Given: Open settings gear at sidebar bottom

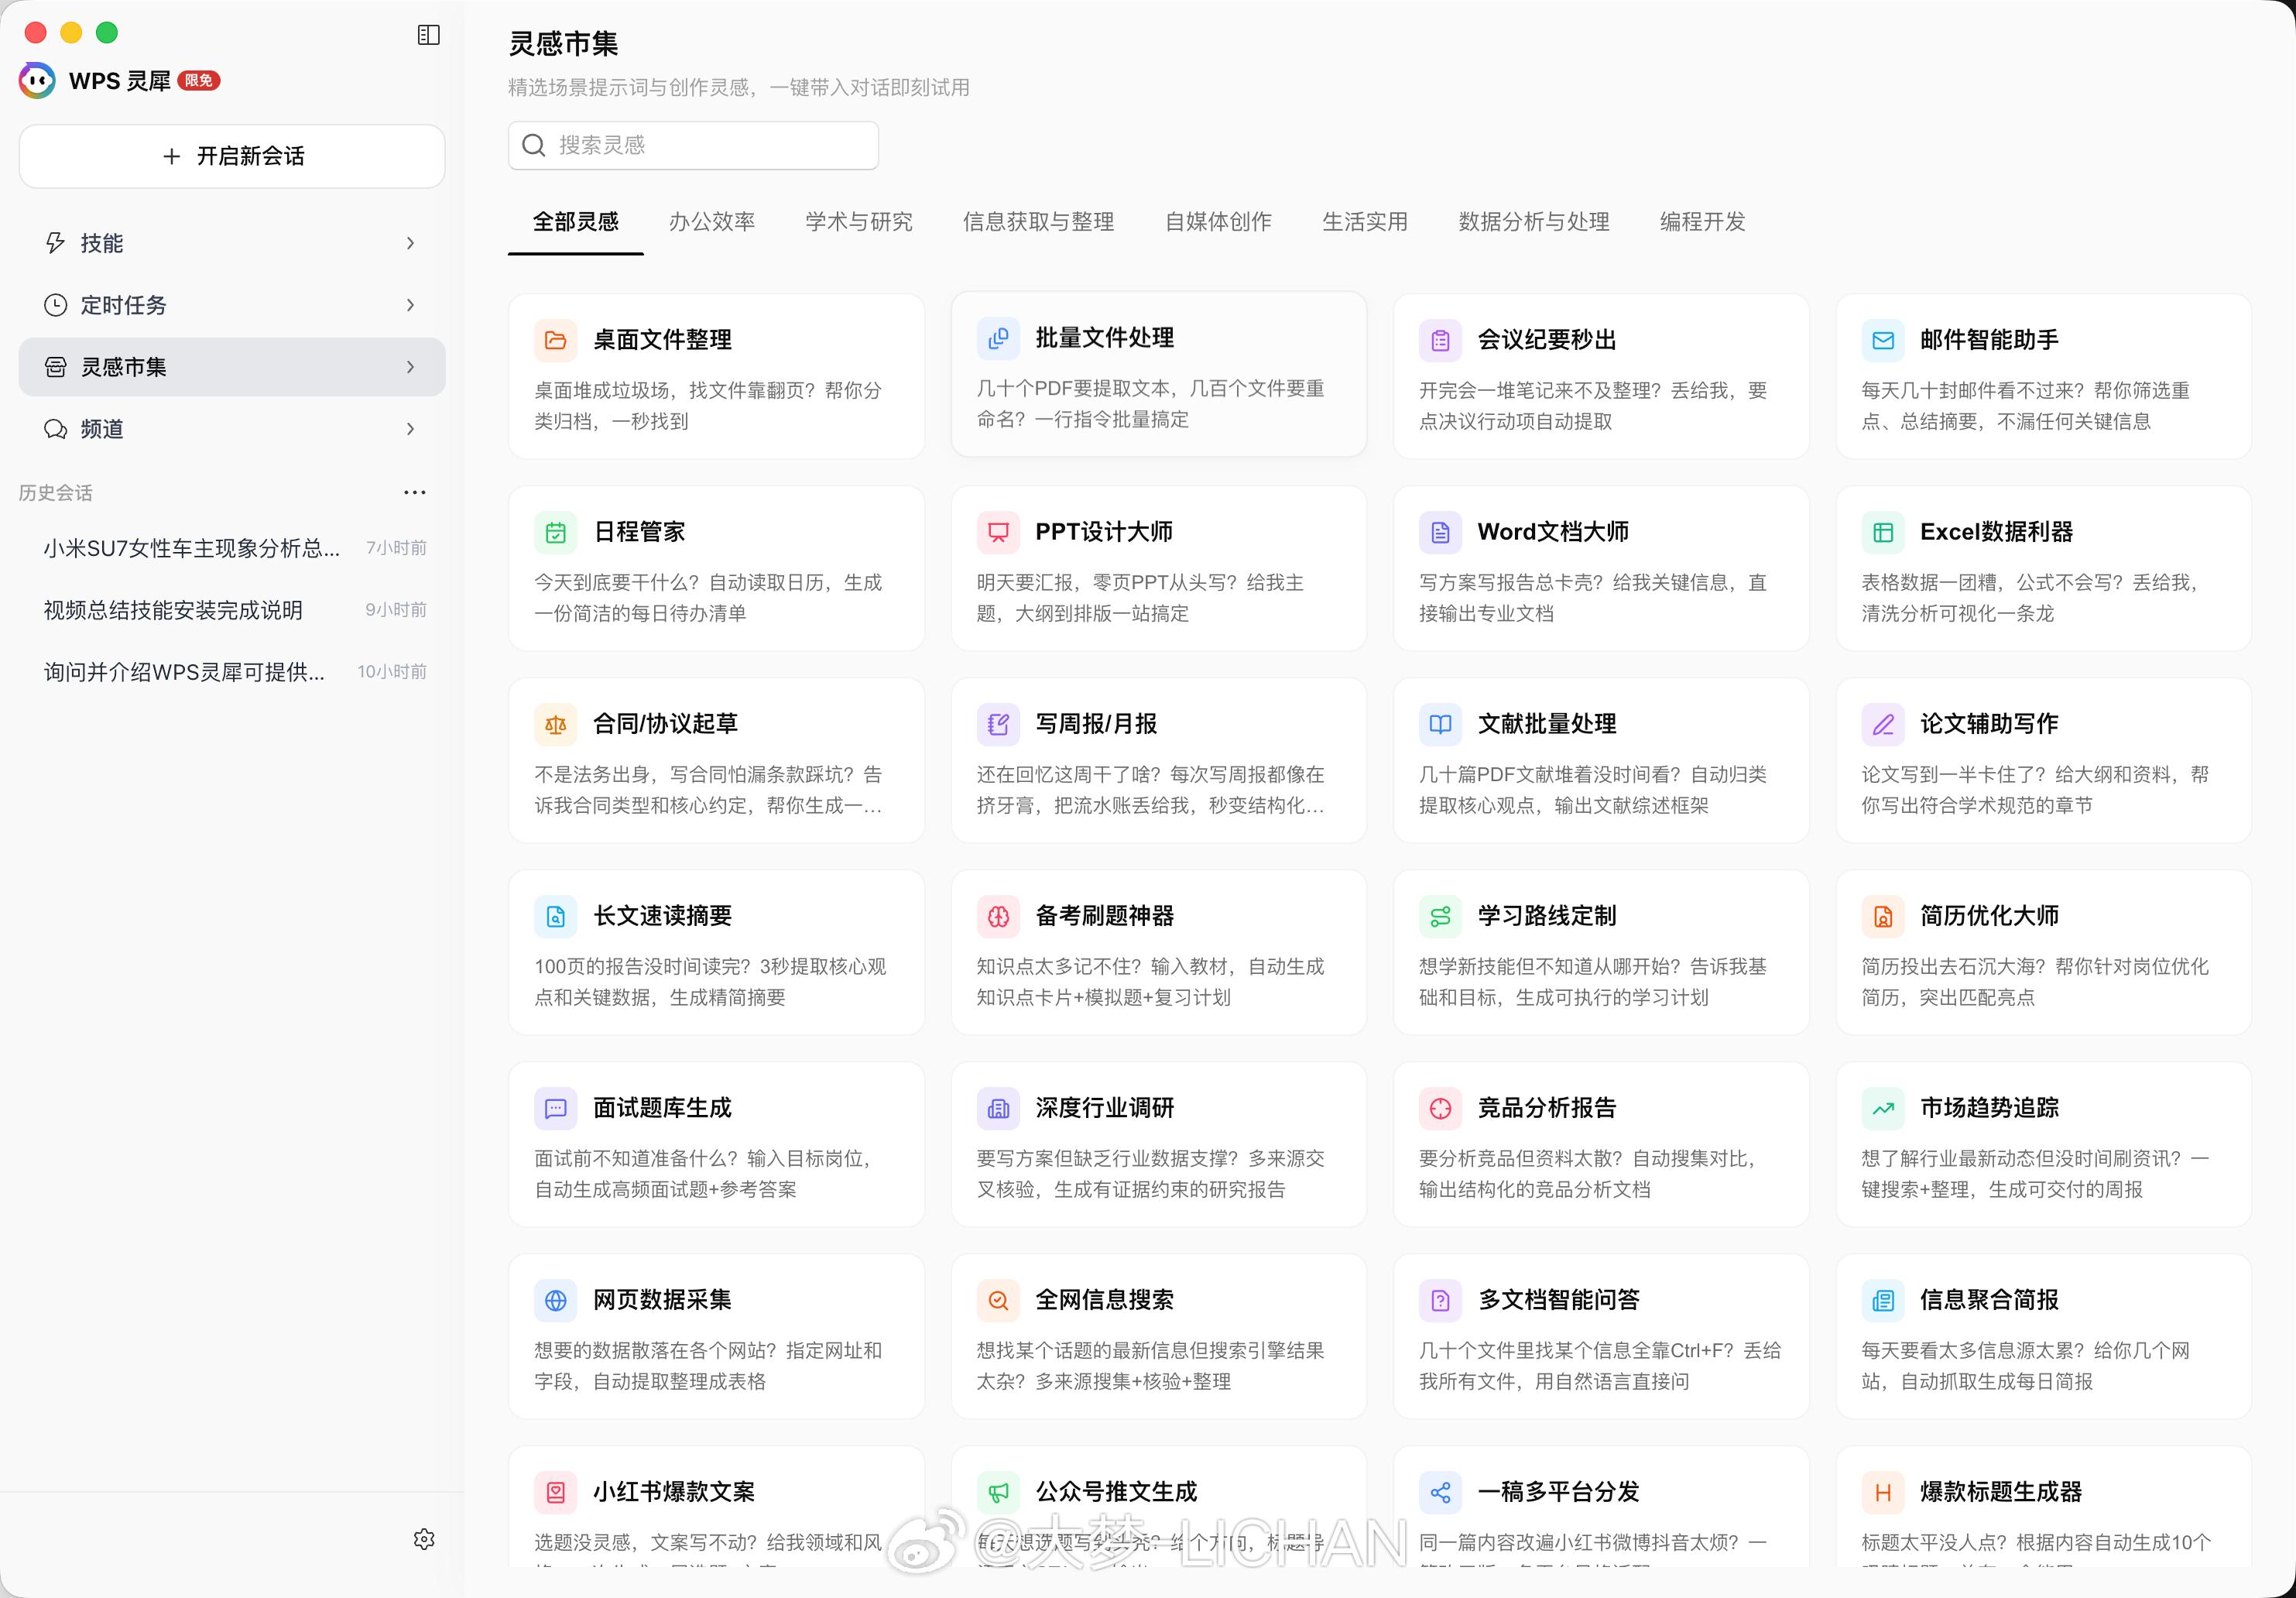Looking at the screenshot, I should tap(424, 1539).
